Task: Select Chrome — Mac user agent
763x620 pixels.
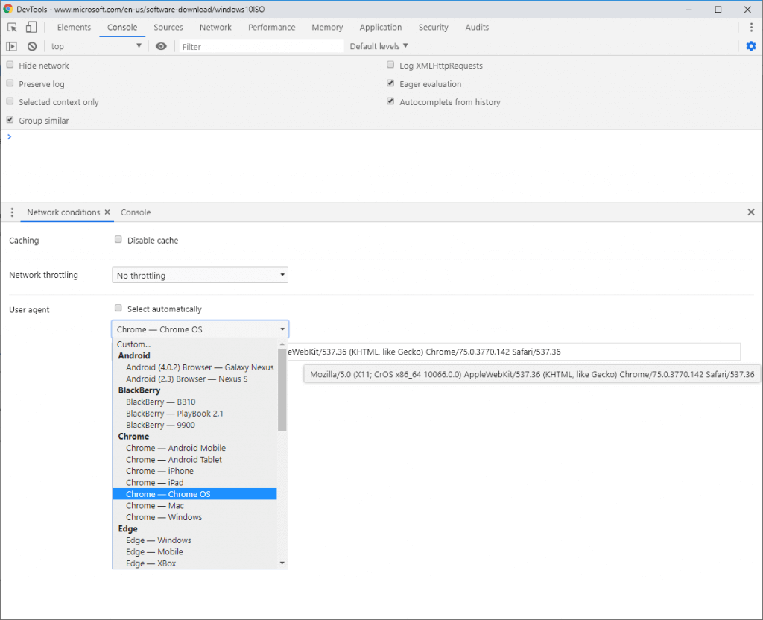Action: [194, 506]
